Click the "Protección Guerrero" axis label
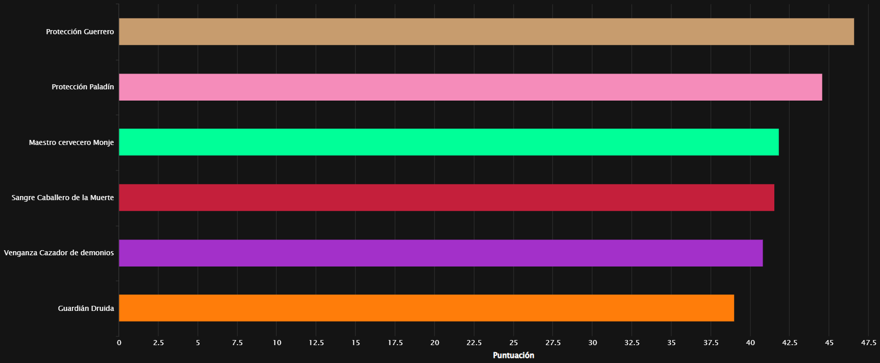The height and width of the screenshot is (363, 880). click(x=80, y=32)
